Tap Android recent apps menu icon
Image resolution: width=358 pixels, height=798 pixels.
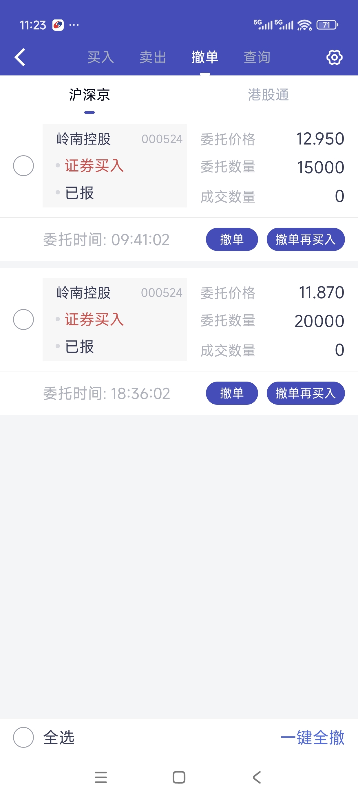(101, 777)
